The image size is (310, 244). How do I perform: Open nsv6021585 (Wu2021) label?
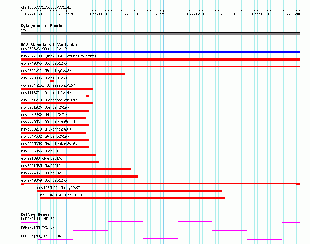(x=41, y=166)
